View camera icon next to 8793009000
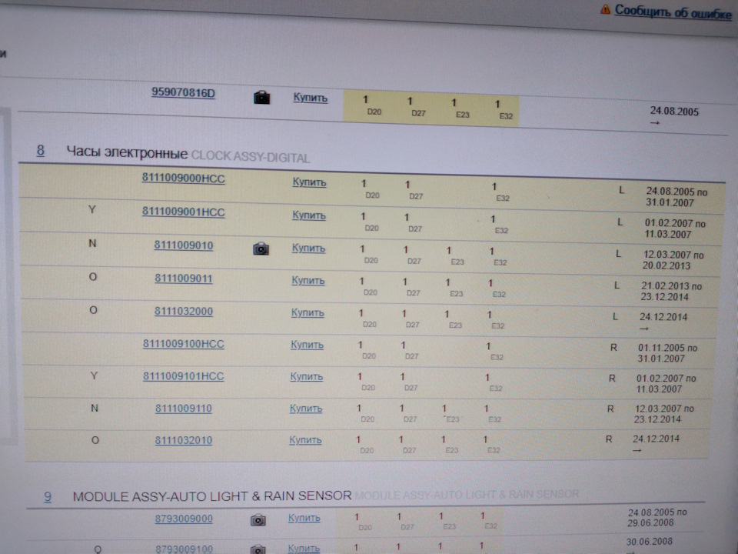The image size is (738, 554). [x=258, y=520]
